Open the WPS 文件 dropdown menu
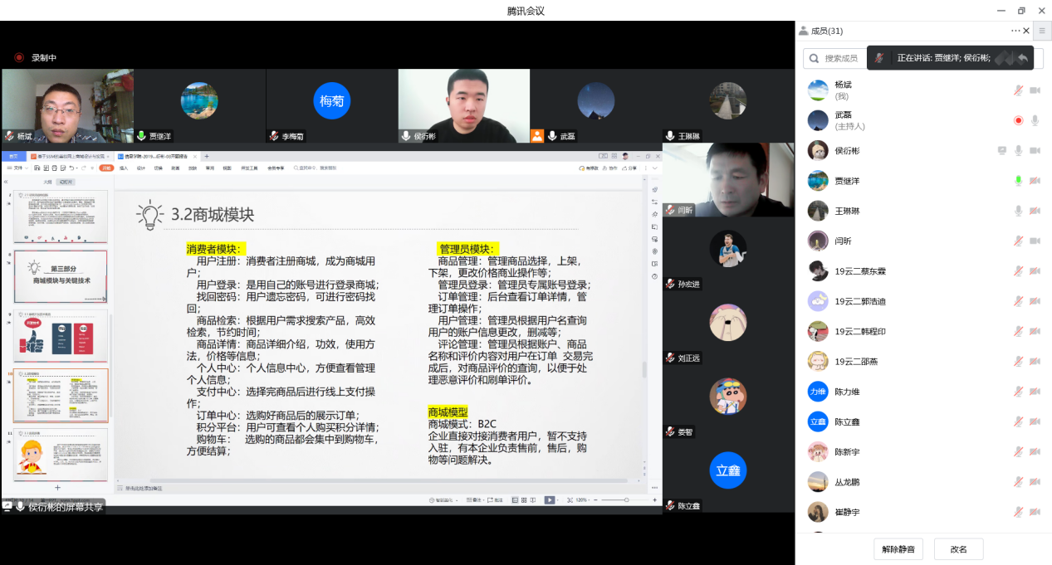The image size is (1052, 565). click(x=19, y=168)
